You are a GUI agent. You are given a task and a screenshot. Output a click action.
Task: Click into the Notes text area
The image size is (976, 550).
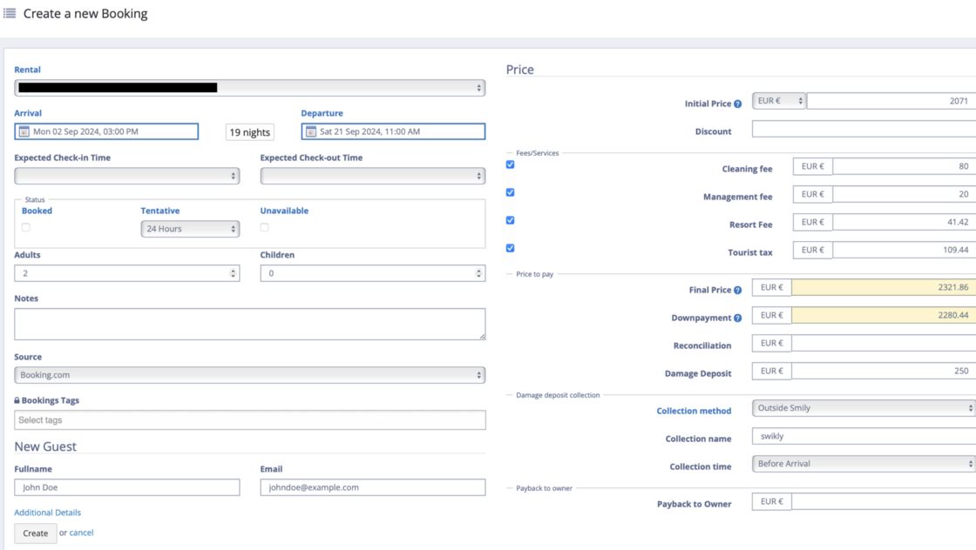point(249,324)
